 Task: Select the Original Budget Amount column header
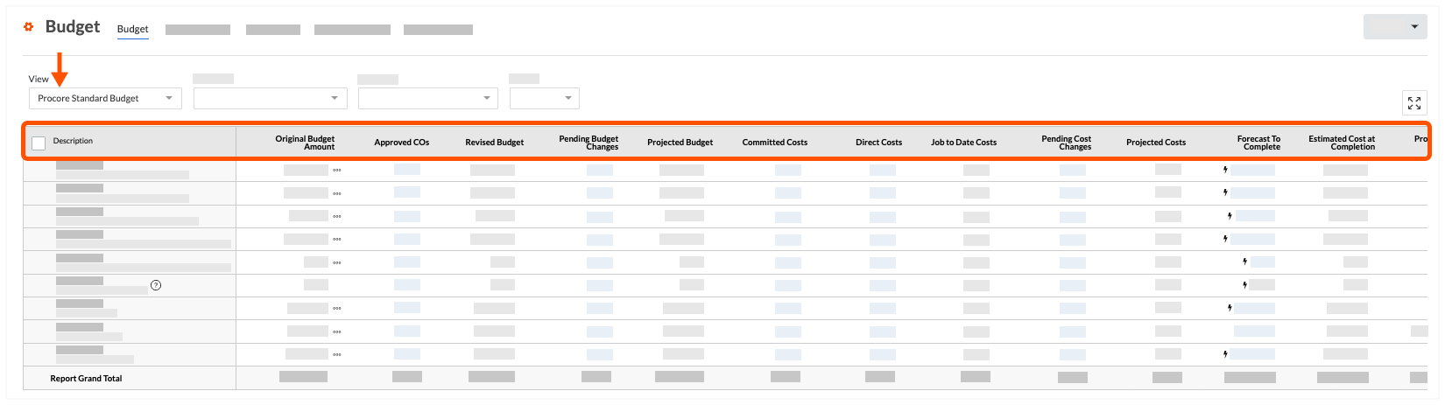tap(305, 143)
